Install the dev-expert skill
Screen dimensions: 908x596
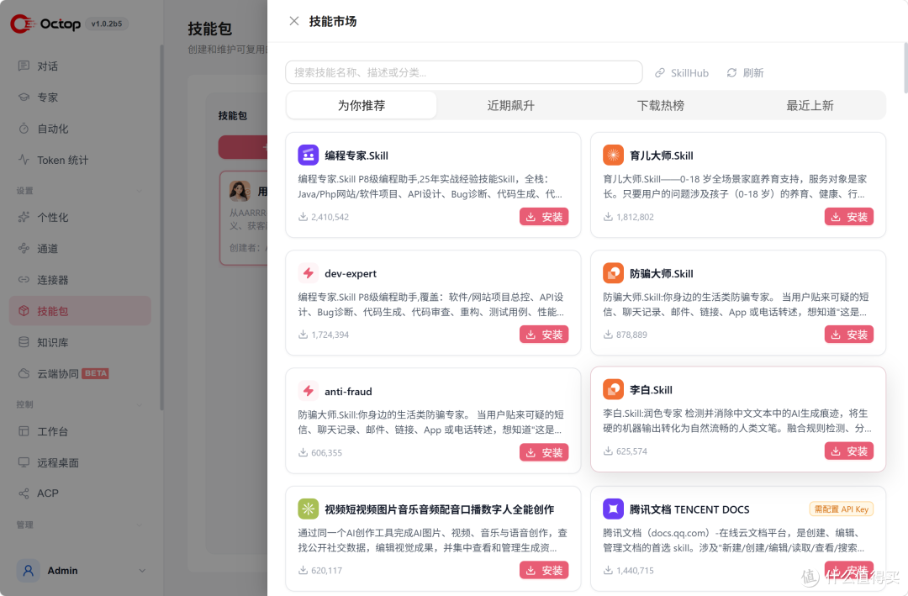[544, 335]
